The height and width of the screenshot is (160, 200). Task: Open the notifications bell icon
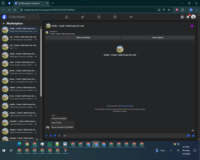click(x=188, y=17)
